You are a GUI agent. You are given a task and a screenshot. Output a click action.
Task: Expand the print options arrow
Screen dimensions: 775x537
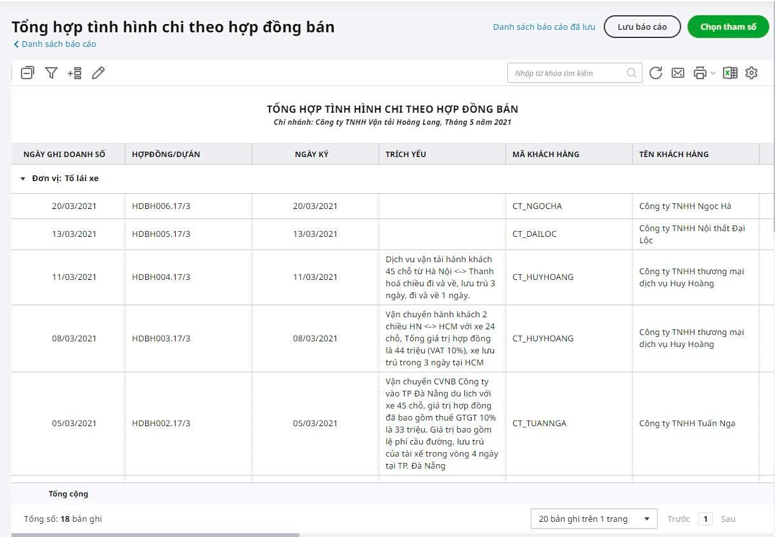(x=713, y=73)
